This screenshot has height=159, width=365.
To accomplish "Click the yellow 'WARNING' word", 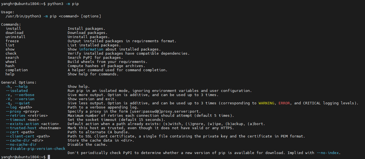I will tap(266, 103).
